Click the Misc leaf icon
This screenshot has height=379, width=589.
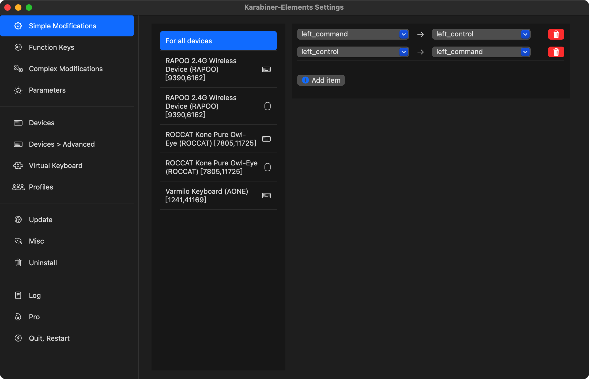click(x=18, y=241)
